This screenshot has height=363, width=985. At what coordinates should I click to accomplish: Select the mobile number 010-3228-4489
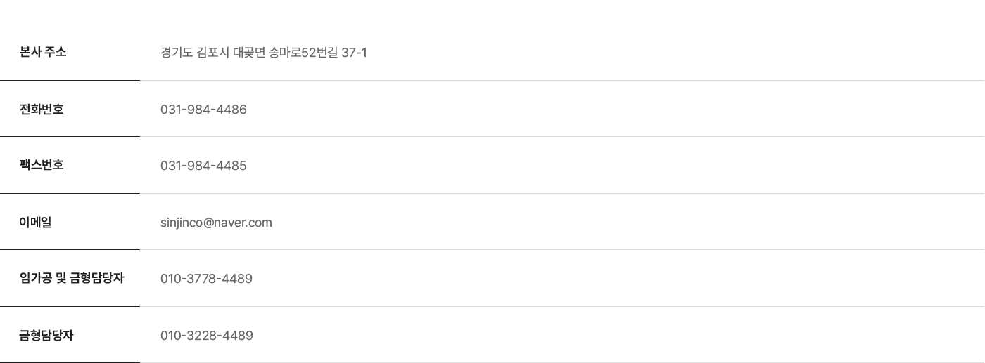(207, 336)
